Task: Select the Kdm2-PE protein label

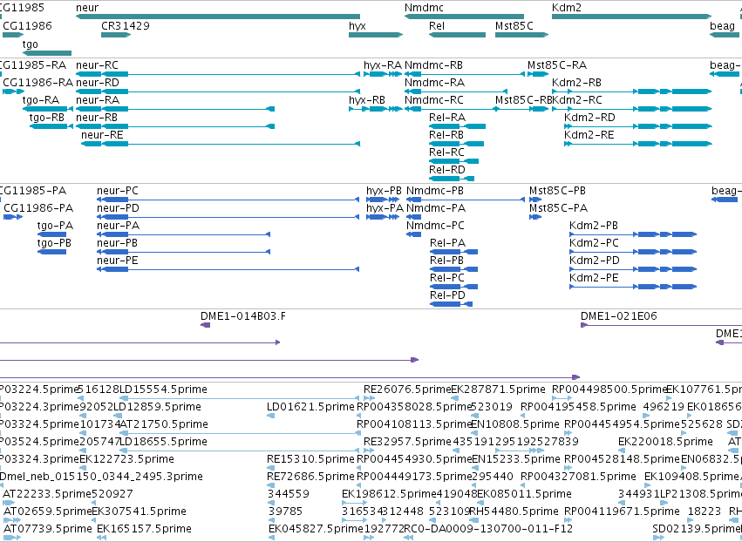Action: (x=594, y=278)
